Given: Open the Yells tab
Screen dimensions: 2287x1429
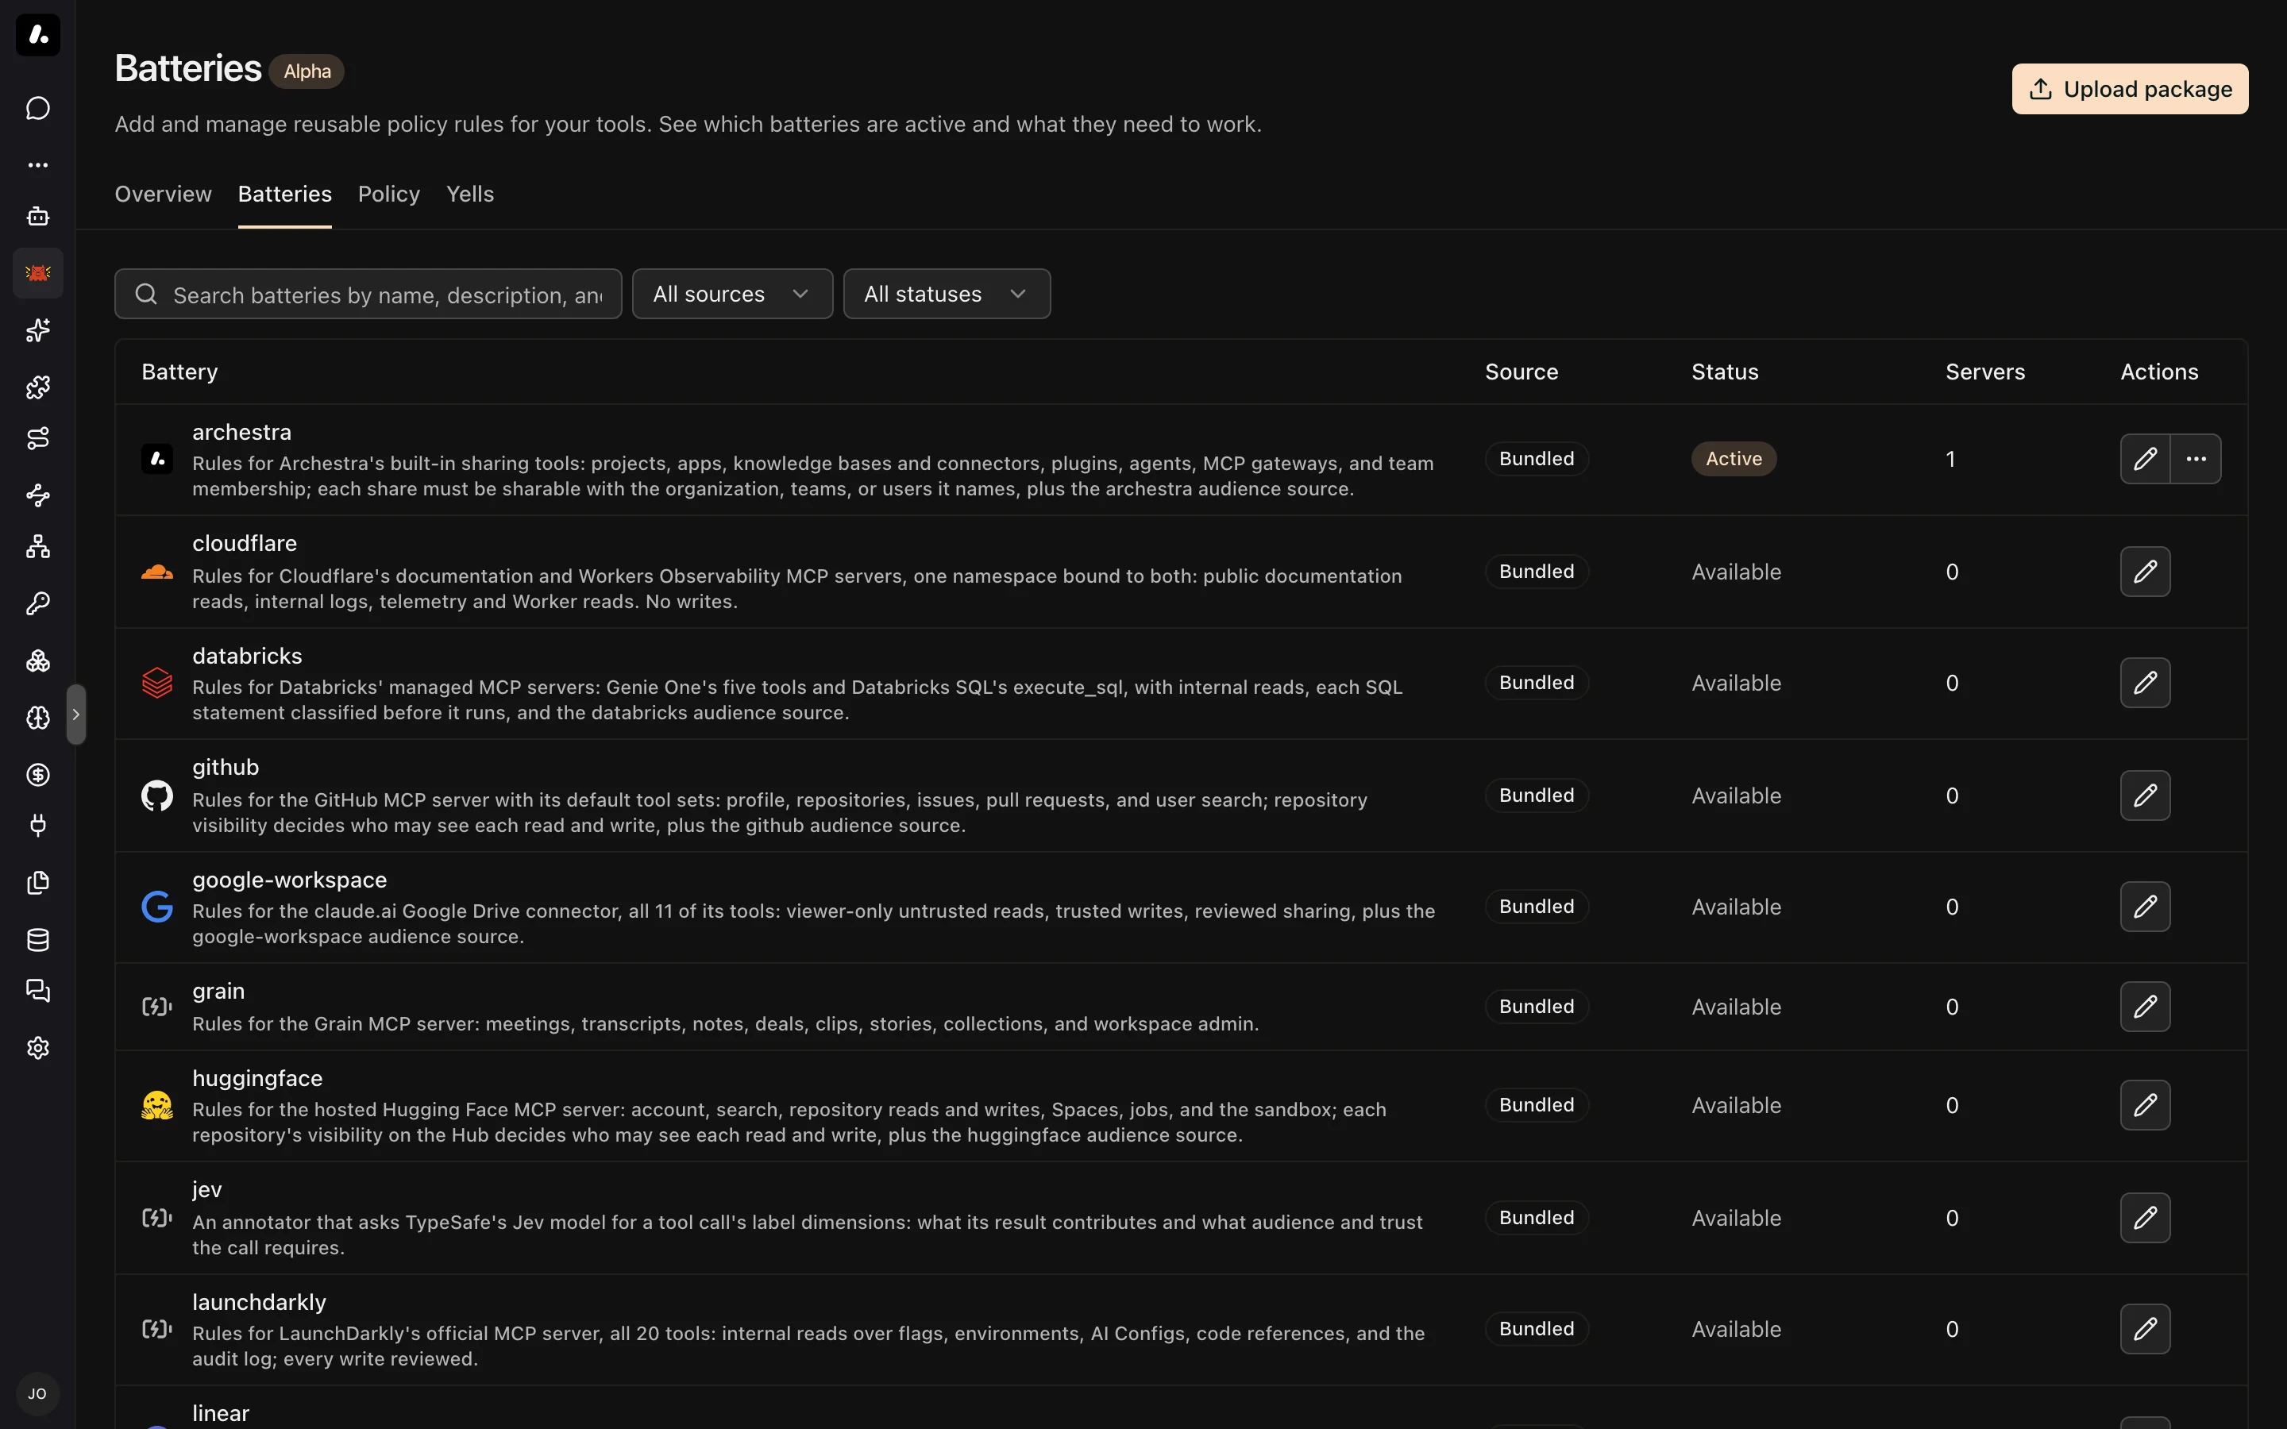Looking at the screenshot, I should 469,194.
